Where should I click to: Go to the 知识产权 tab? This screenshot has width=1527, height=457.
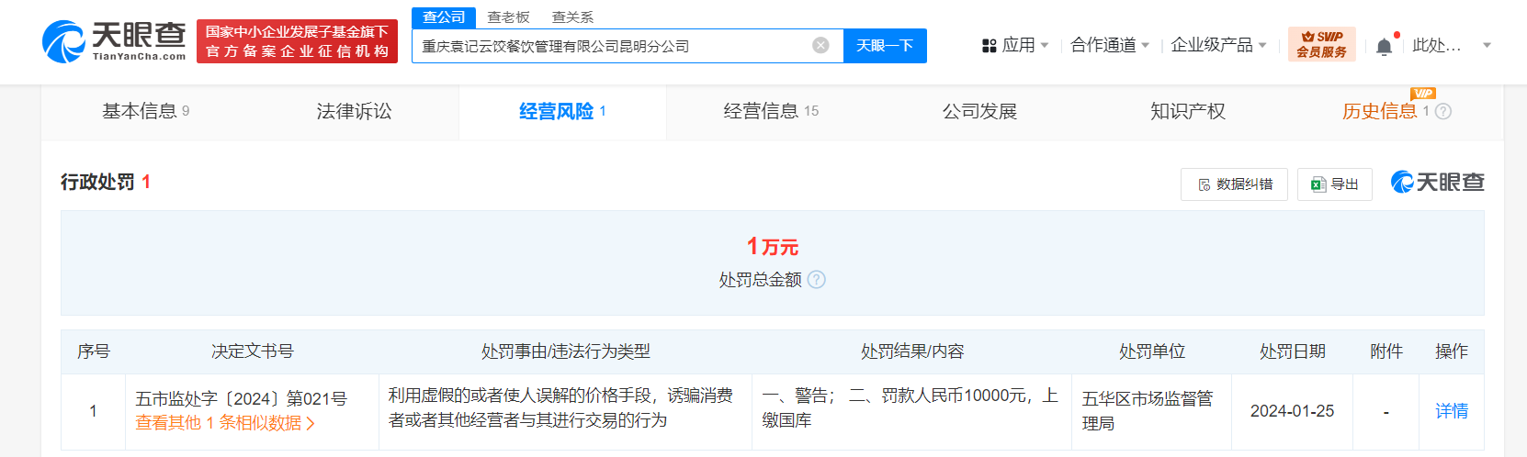1187,112
